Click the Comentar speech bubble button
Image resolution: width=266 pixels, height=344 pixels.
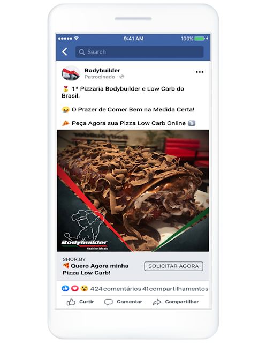pos(123,302)
